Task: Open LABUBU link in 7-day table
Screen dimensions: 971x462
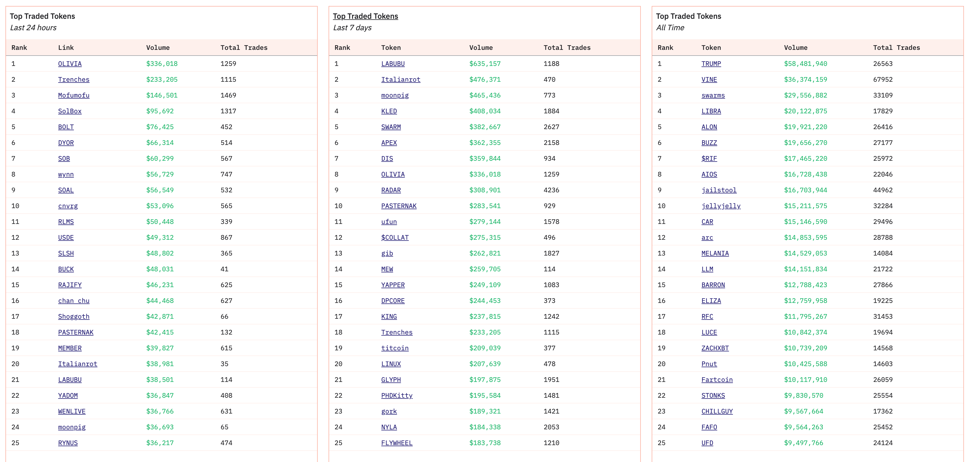Action: (392, 64)
